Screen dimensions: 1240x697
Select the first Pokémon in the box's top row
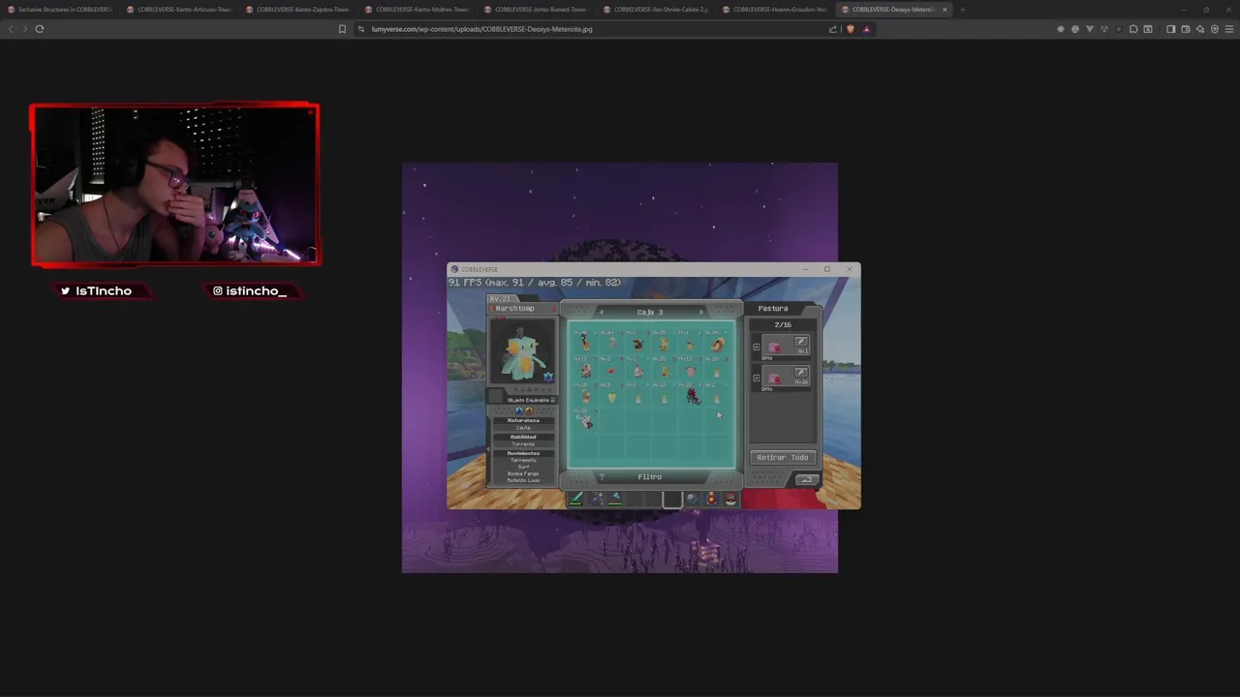(584, 343)
